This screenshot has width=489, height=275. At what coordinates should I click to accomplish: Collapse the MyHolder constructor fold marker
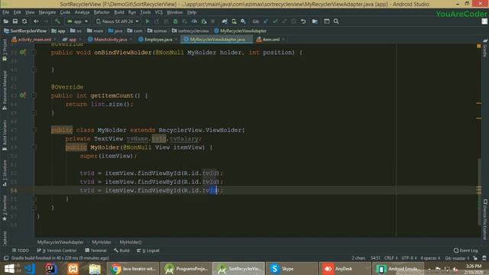click(34, 147)
